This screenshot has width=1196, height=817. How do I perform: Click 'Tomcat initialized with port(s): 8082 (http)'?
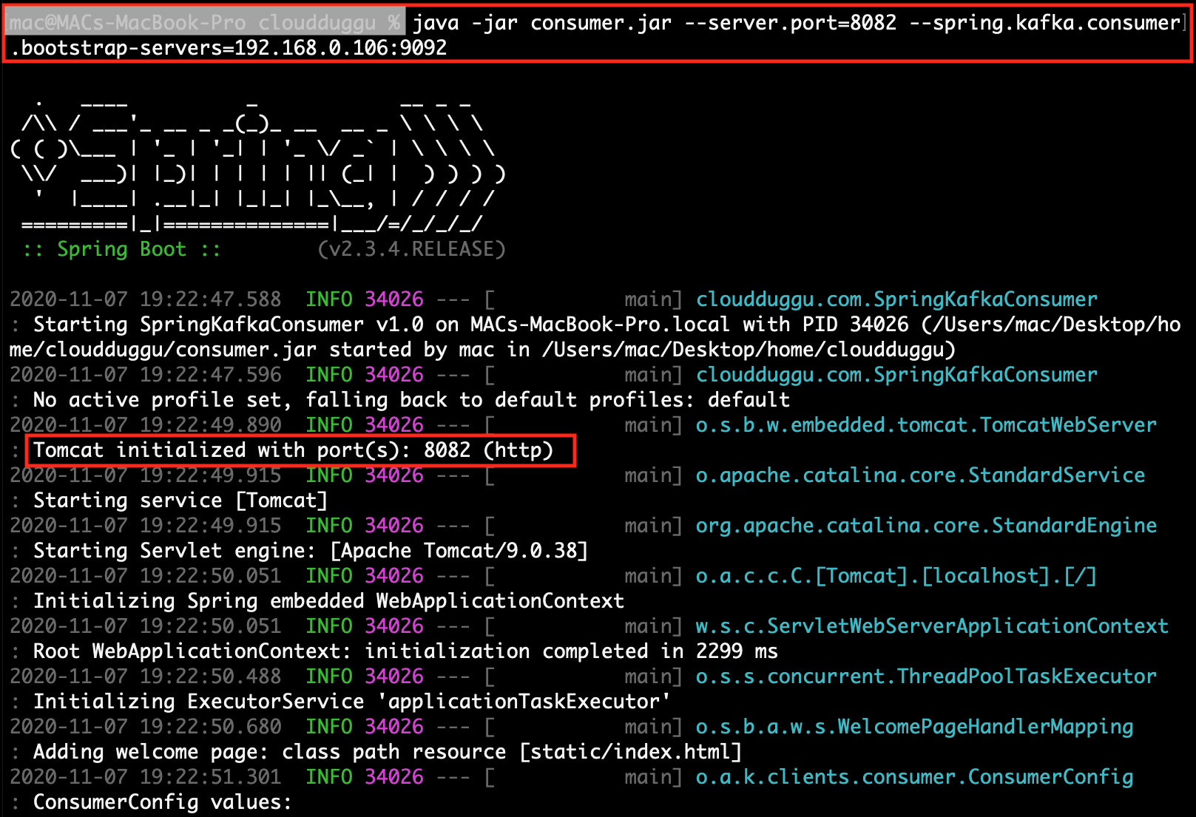coord(293,450)
